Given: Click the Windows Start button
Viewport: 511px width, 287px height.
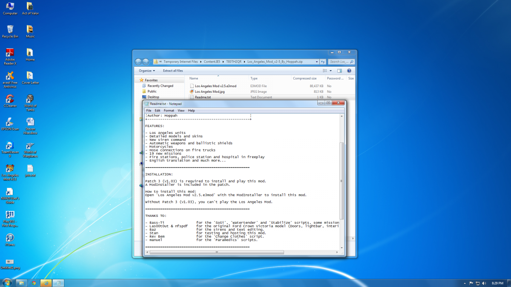Looking at the screenshot, I should coord(7,282).
